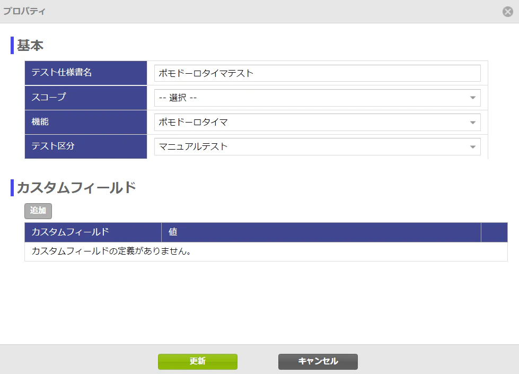Click the green 更新 button
Viewport: 519px width, 374px height.
point(198,361)
